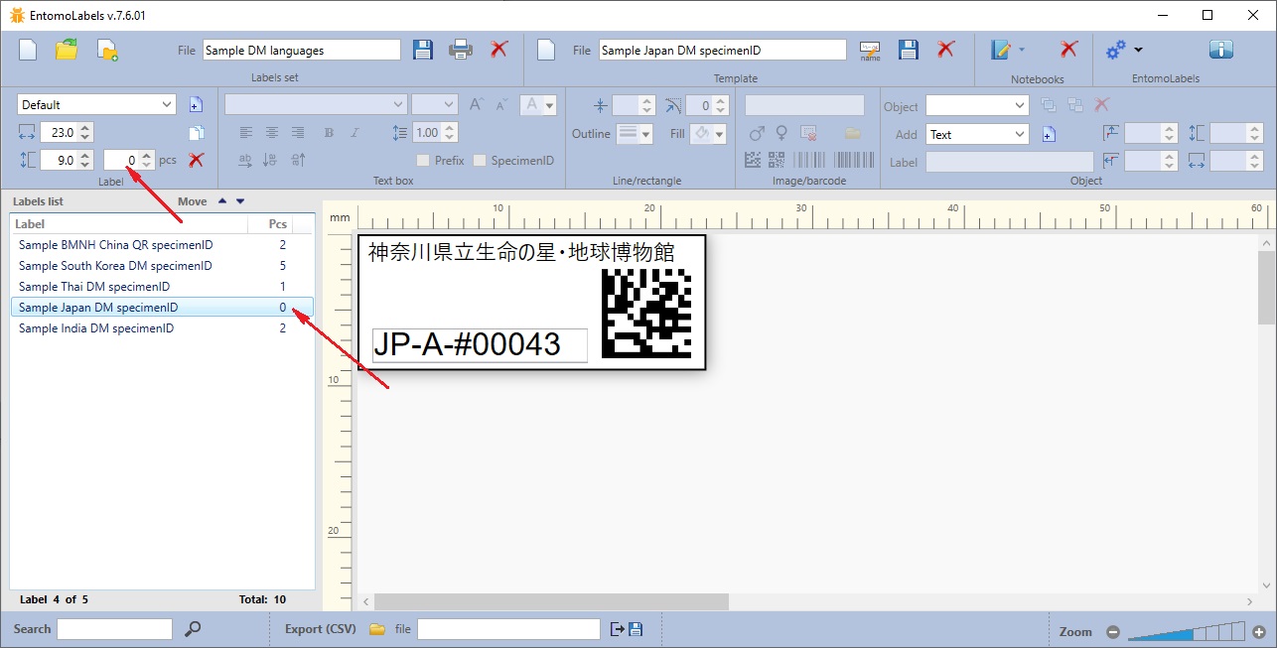Image resolution: width=1277 pixels, height=648 pixels.
Task: Move selected label up in list
Action: (221, 201)
